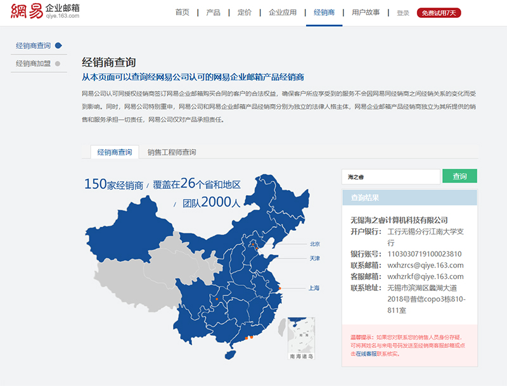Switch to the 经销商查询 tab

pyautogui.click(x=115, y=152)
